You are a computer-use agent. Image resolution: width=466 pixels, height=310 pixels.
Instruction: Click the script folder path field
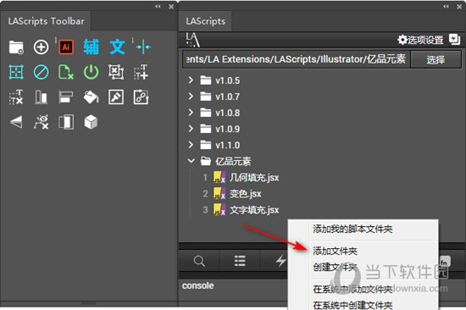click(297, 59)
